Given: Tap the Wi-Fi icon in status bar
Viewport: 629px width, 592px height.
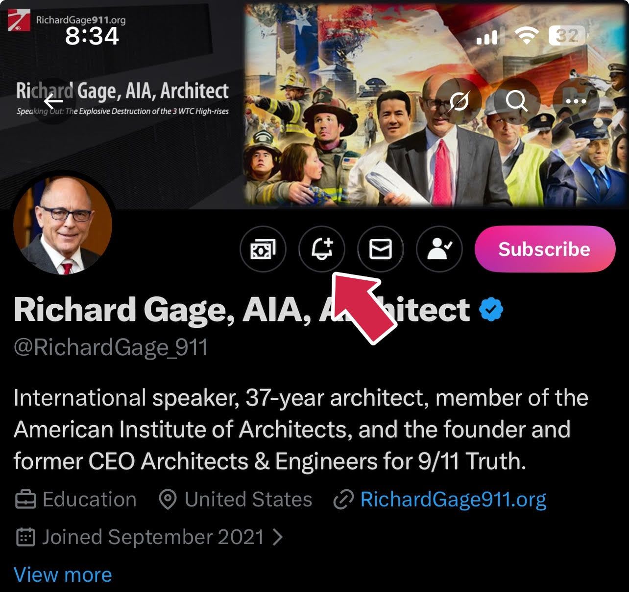Looking at the screenshot, I should tap(527, 36).
